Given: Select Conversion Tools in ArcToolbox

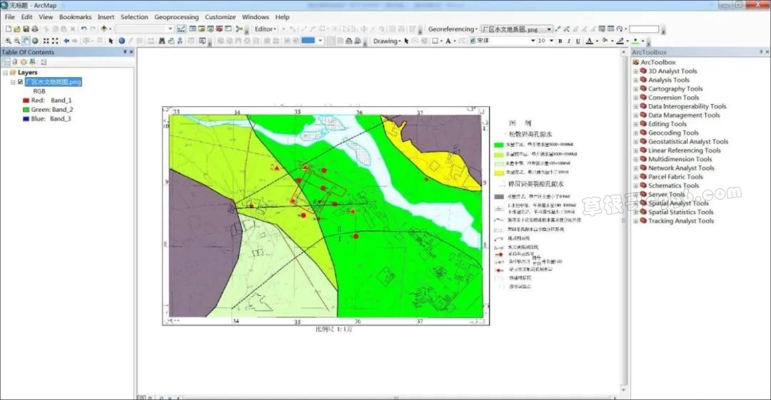Looking at the screenshot, I should [673, 98].
